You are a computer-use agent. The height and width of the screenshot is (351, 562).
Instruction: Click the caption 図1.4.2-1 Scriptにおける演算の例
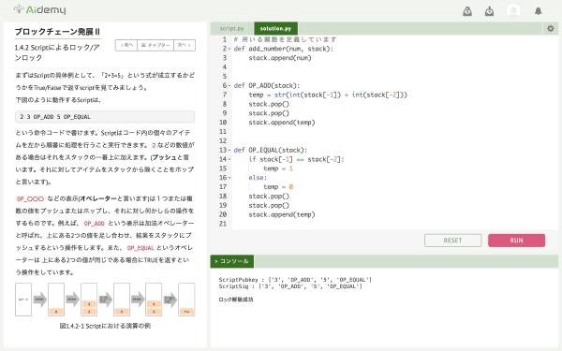[x=105, y=326]
